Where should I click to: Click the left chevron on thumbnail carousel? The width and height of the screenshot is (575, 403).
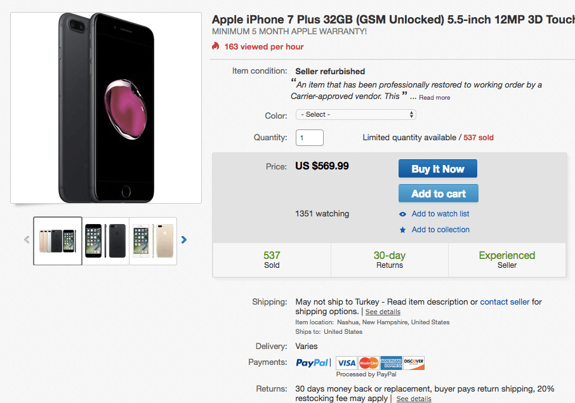click(26, 239)
